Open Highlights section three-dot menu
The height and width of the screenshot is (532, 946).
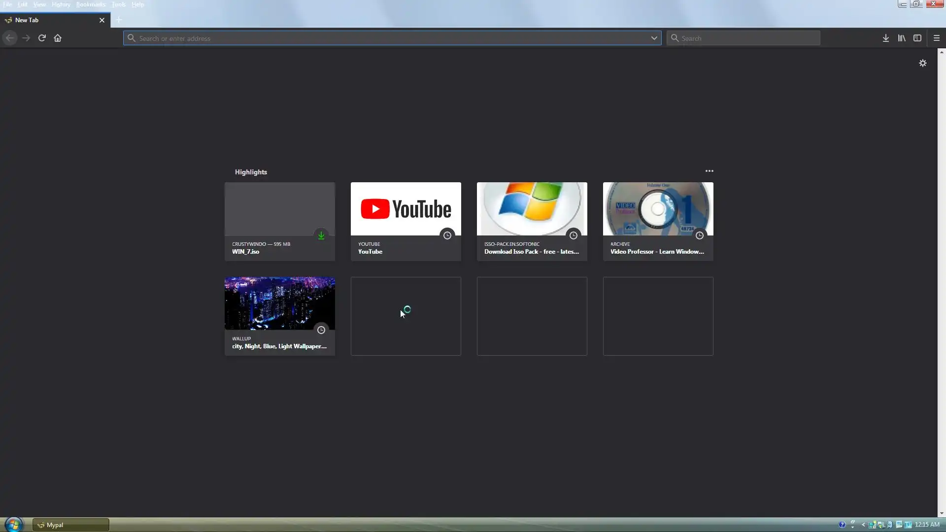(709, 171)
